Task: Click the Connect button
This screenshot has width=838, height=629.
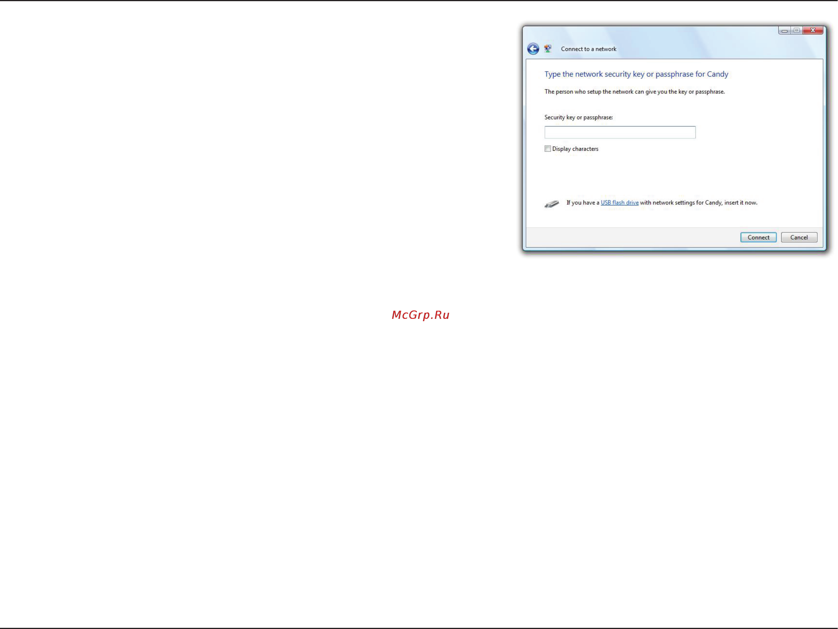Action: coord(758,237)
